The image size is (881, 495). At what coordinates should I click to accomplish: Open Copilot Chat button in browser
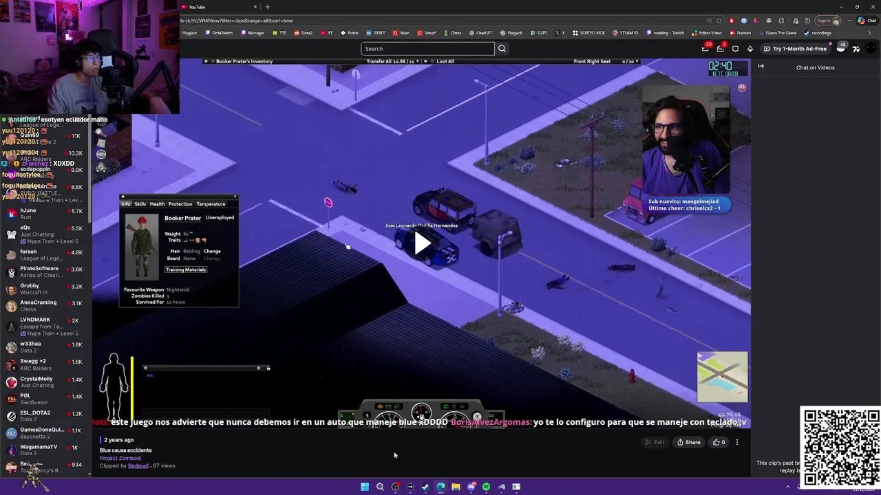tap(866, 21)
